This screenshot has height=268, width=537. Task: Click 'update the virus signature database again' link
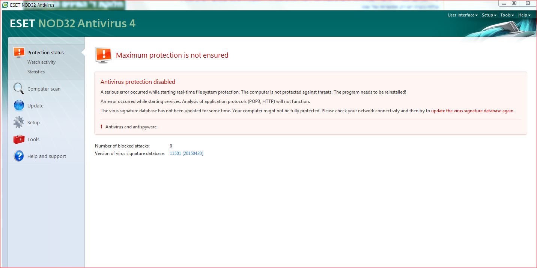tap(472, 111)
